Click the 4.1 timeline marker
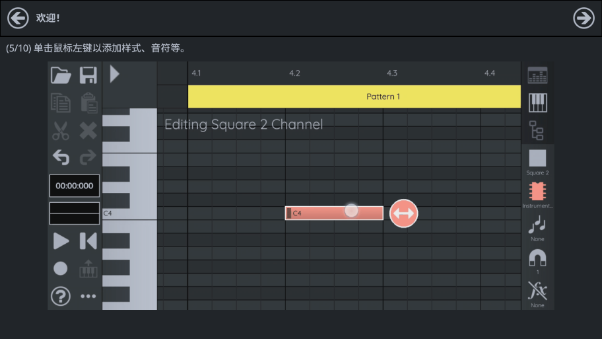Image resolution: width=602 pixels, height=339 pixels. (x=196, y=73)
